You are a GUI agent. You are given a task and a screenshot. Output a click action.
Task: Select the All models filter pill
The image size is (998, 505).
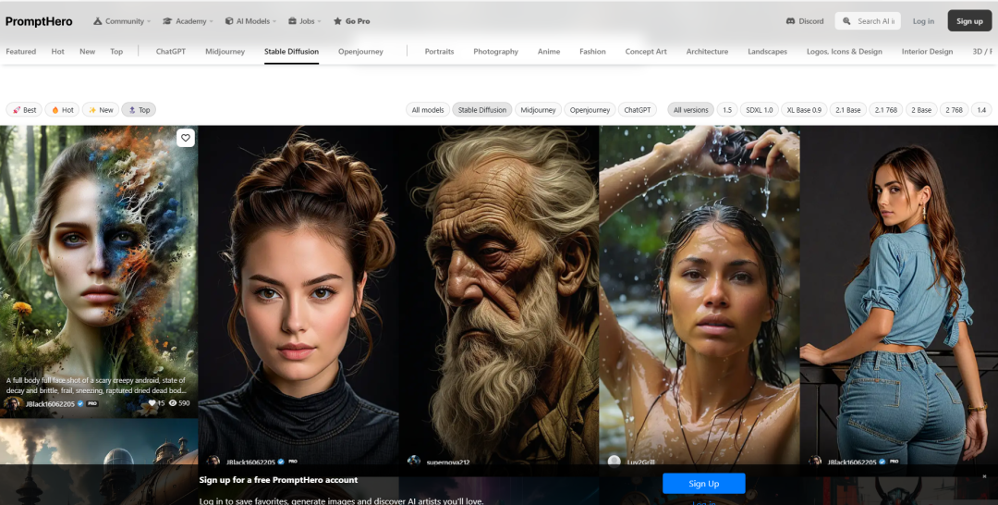click(x=428, y=109)
